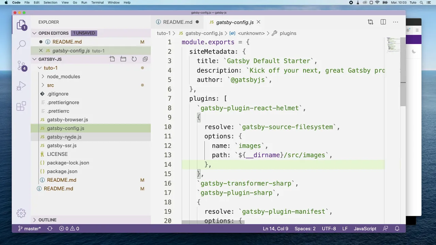This screenshot has height=245, width=436.
Task: Open the editor More Actions ellipsis
Action: point(395,22)
